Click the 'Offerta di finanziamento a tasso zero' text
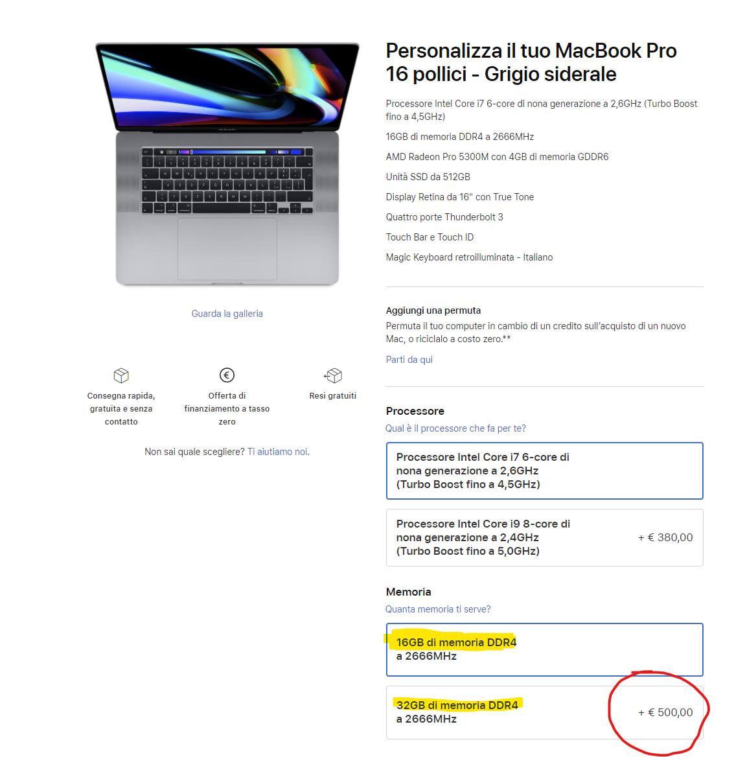The height and width of the screenshot is (757, 745). (227, 408)
